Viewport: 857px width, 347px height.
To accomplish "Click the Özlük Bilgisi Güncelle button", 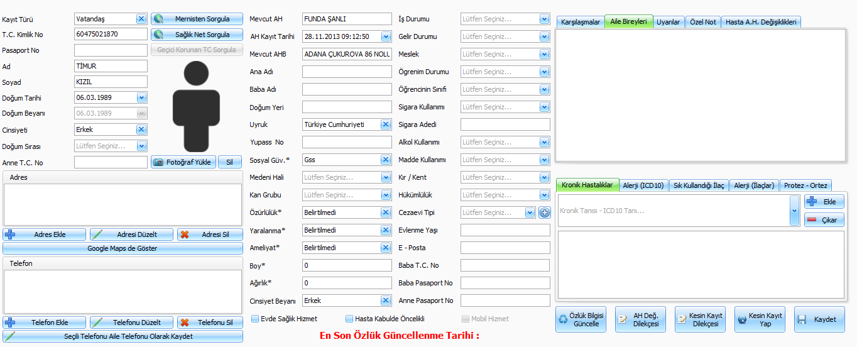I will click(x=581, y=319).
